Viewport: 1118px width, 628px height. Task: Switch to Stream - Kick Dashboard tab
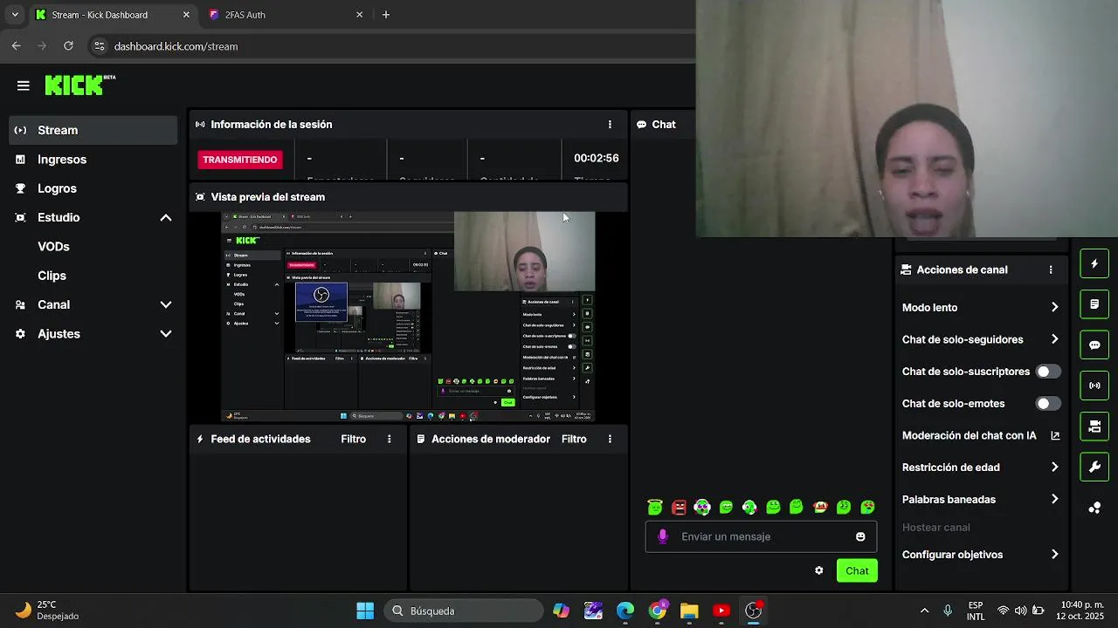[112, 15]
